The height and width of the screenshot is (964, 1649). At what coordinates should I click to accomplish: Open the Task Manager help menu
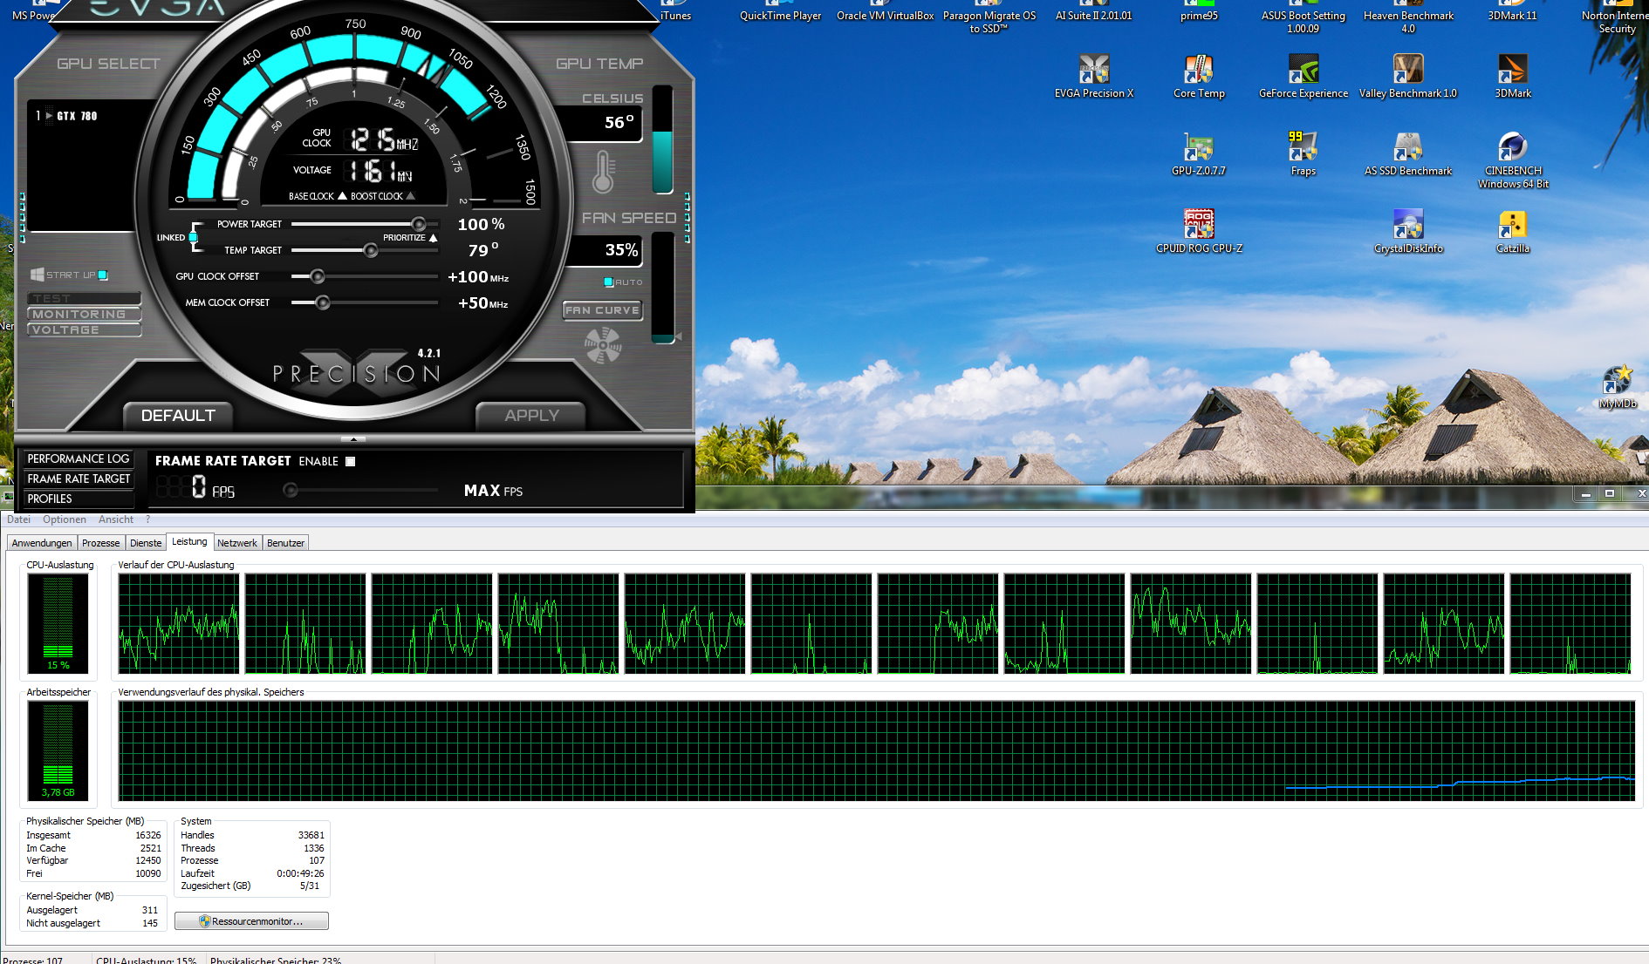click(x=148, y=519)
